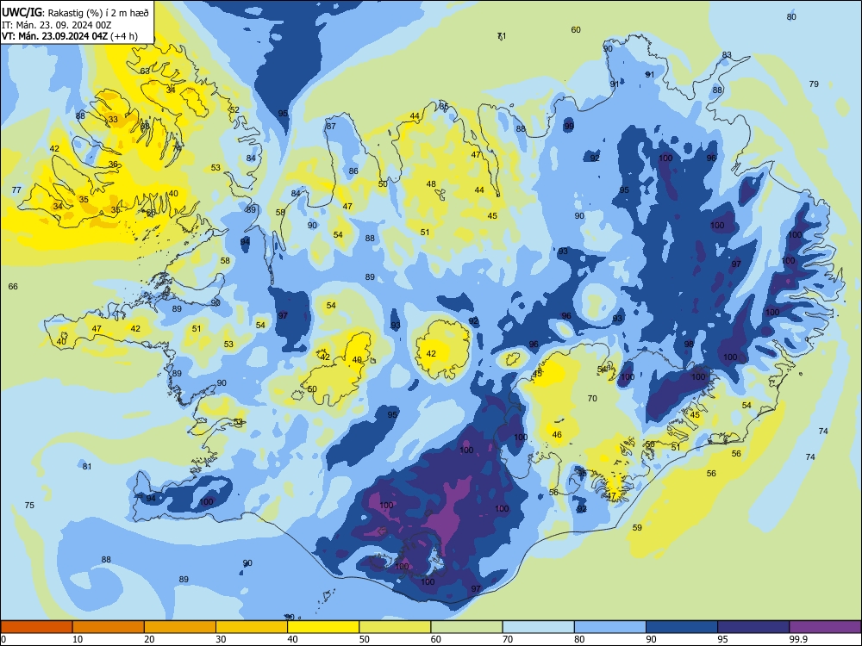Click the medium blue 80–90 legend segment
Viewport: 862px width, 646px height.
point(610,627)
